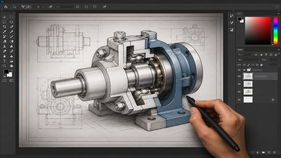The image size is (281, 158).
Task: Select the Gradient tool
Action: pos(12,41)
